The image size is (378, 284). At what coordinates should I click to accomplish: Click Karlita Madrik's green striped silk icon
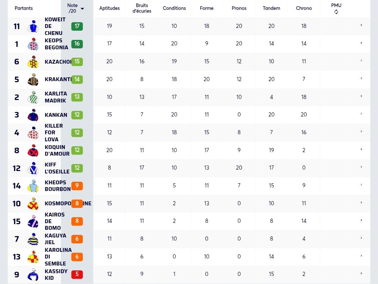(33, 97)
